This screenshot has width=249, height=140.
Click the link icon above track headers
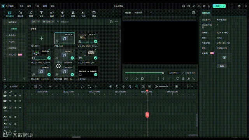pyautogui.click(x=11, y=92)
